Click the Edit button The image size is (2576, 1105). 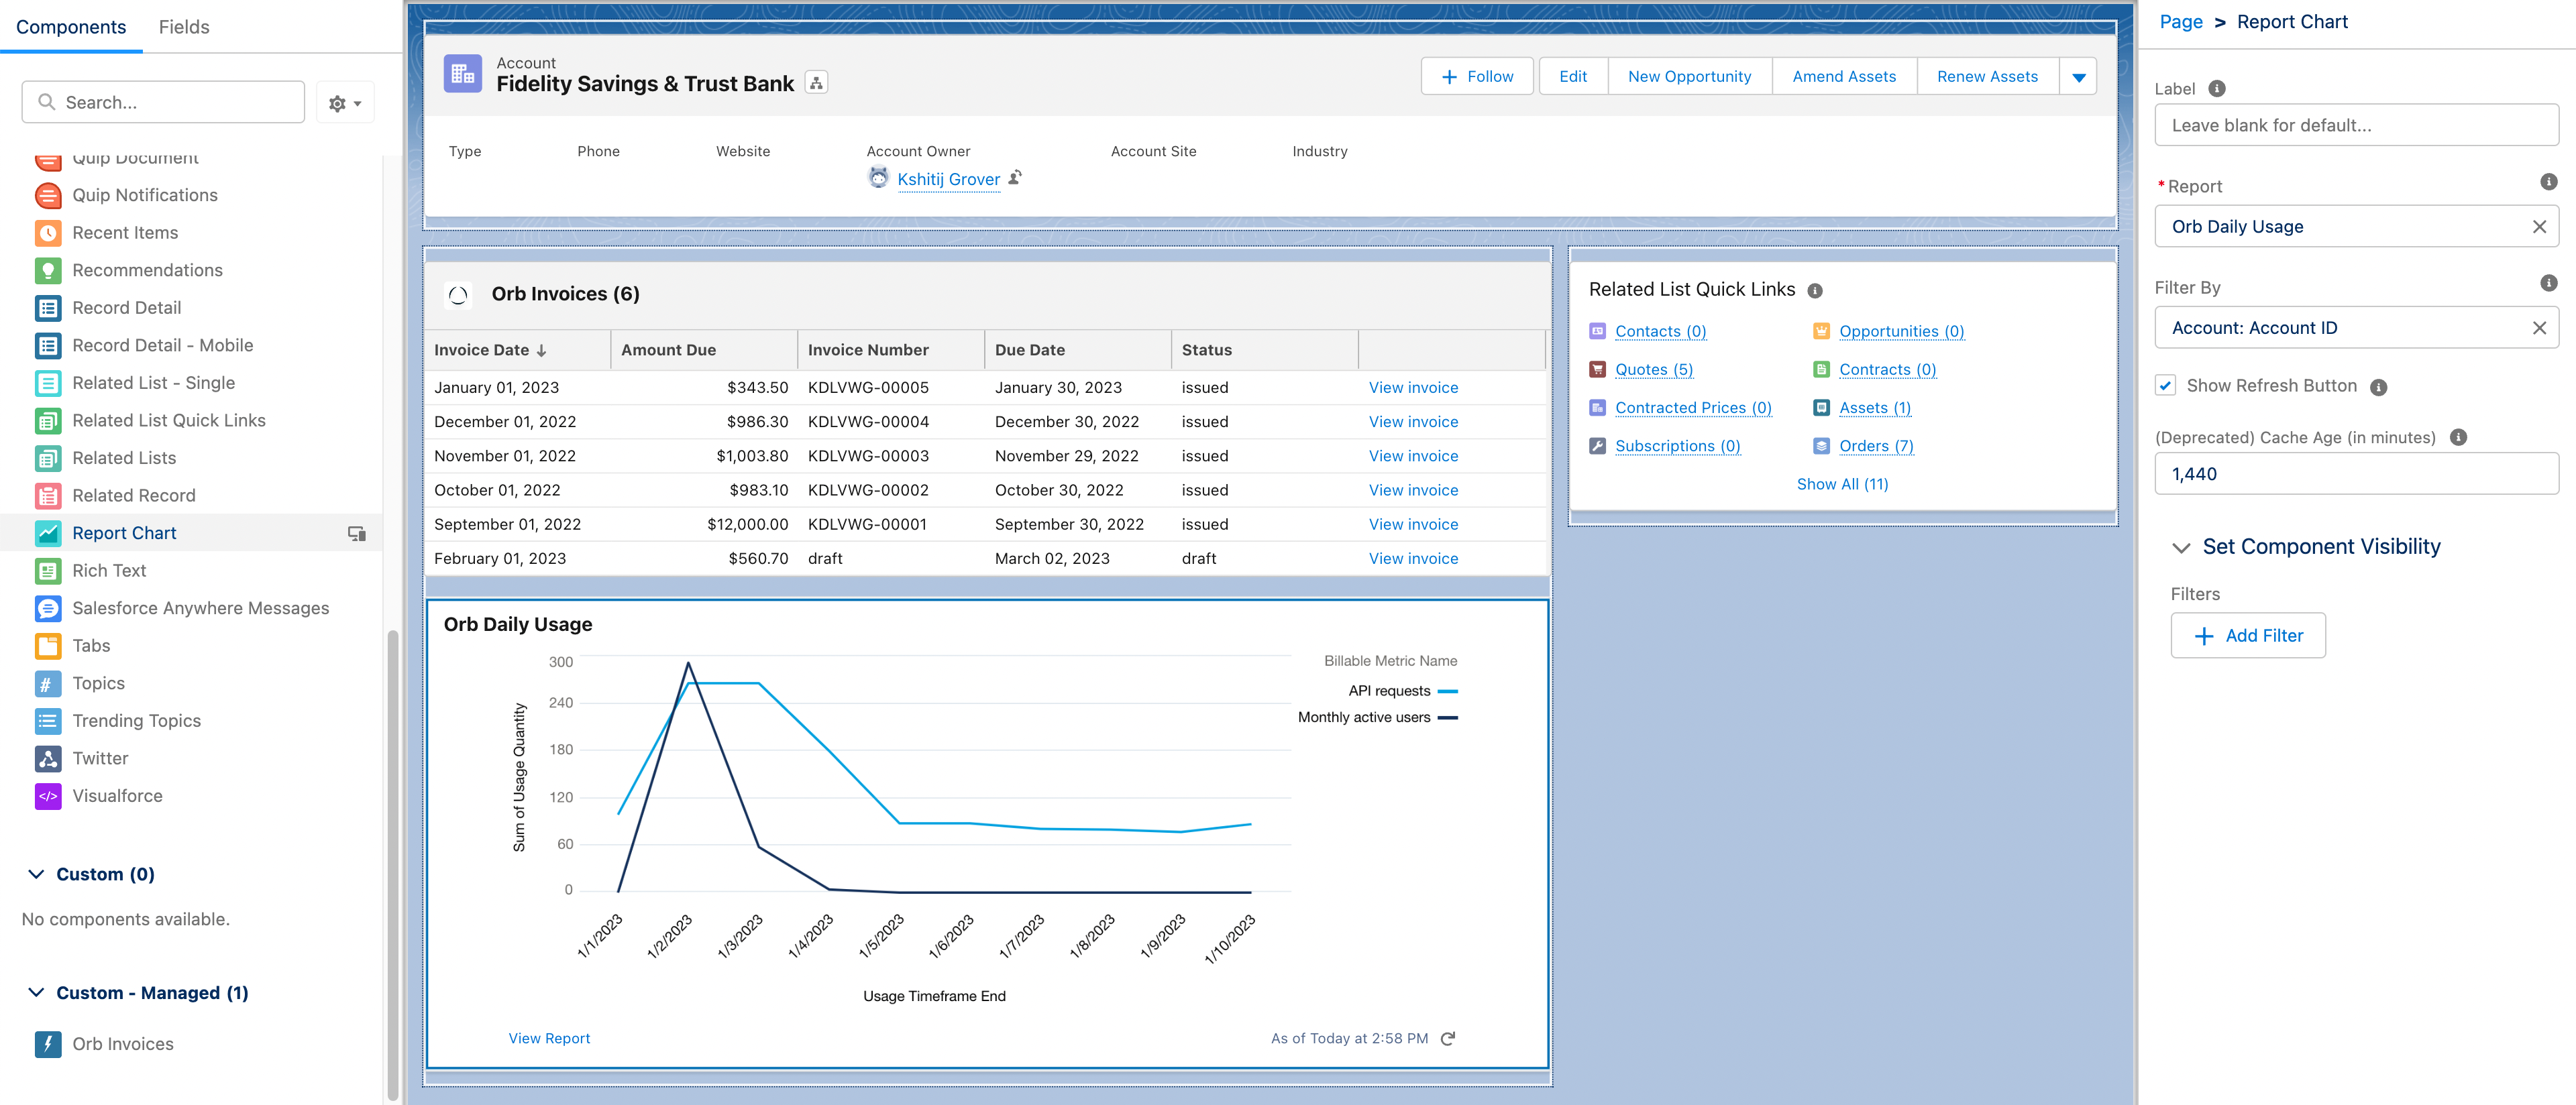pyautogui.click(x=1572, y=77)
